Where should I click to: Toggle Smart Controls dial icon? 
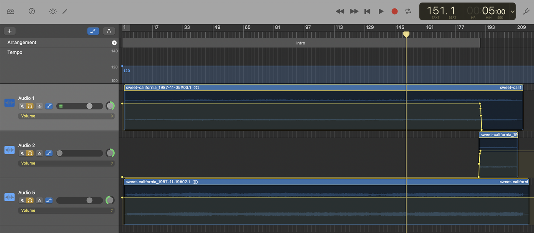click(x=53, y=11)
